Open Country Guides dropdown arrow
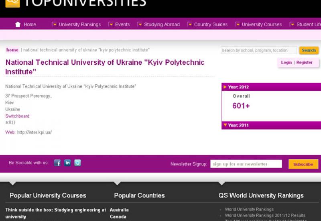The height and width of the screenshot is (221, 321). (x=190, y=25)
